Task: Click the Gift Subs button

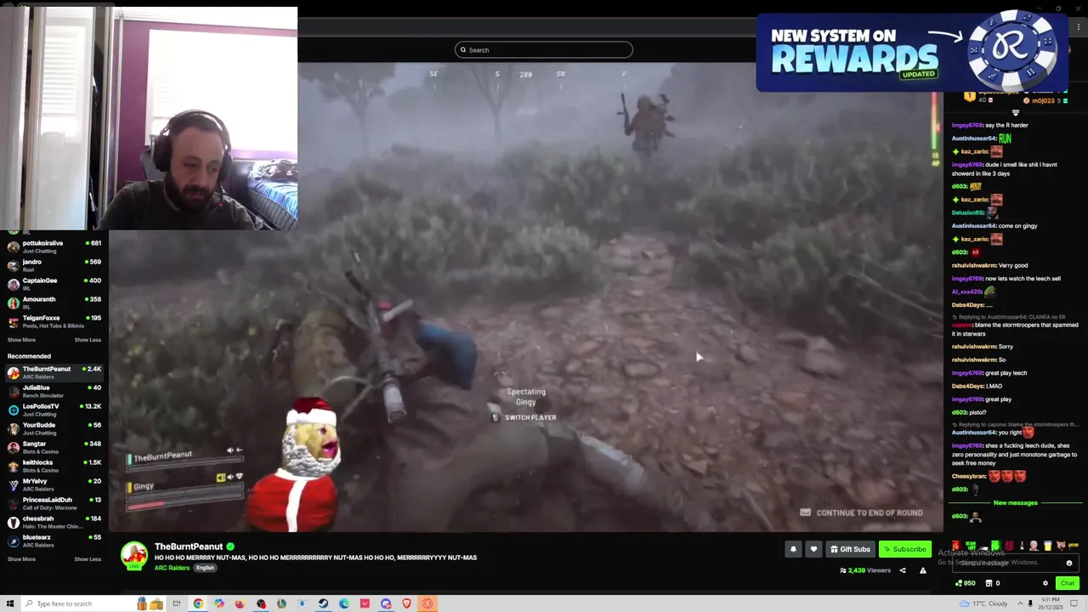Action: click(850, 549)
